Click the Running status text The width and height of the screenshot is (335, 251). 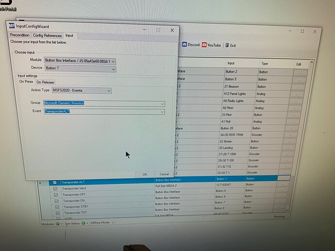click(280, 217)
